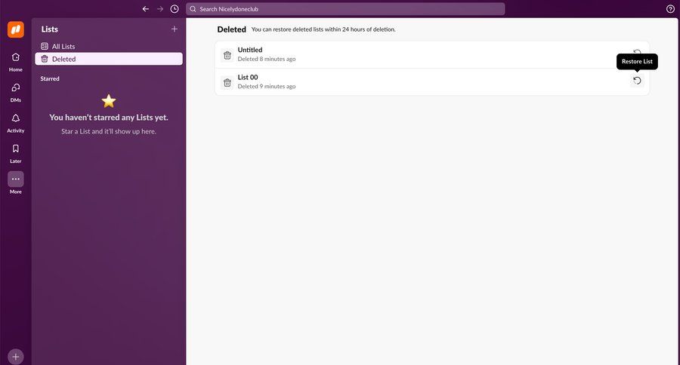Restore the List 00 deleted list
The height and width of the screenshot is (365, 680).
click(637, 81)
